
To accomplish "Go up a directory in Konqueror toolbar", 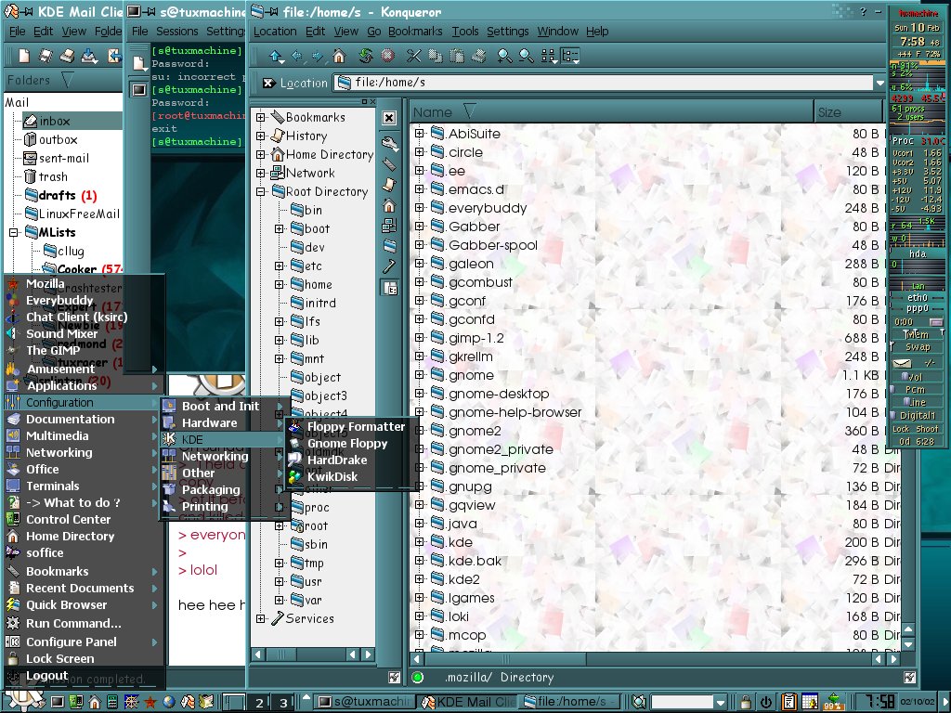I will pos(276,57).
